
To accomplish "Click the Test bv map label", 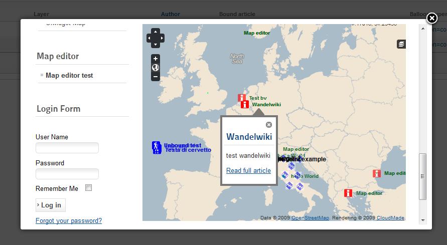I will pos(258,98).
